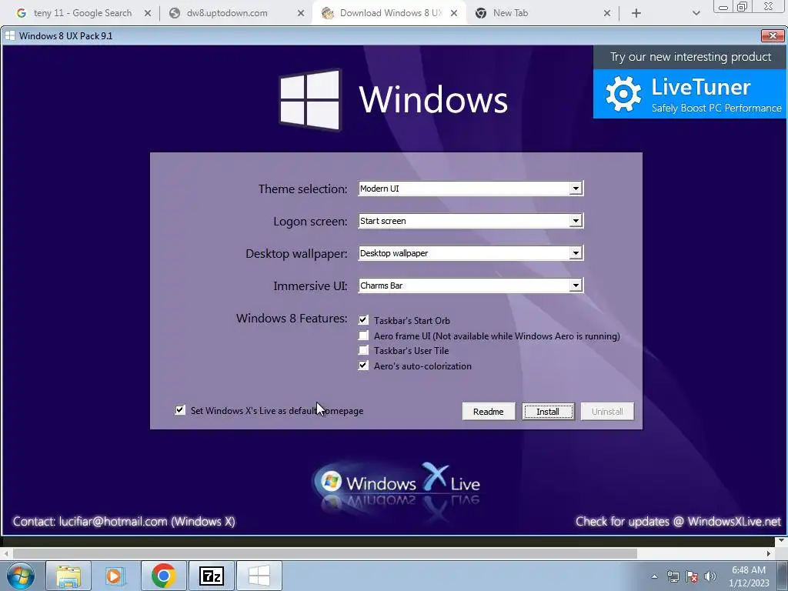Click the network tray icon
This screenshot has width=788, height=591.
coord(673,576)
